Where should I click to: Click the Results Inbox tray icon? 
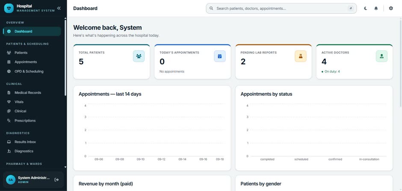click(9, 142)
